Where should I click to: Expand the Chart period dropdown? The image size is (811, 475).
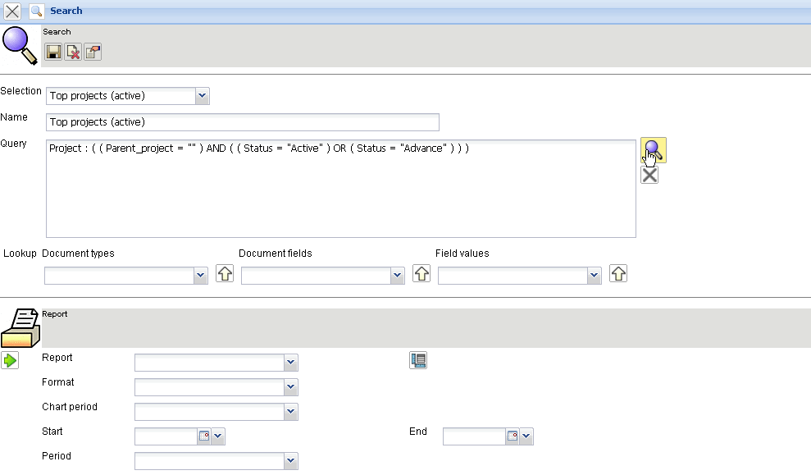290,412
